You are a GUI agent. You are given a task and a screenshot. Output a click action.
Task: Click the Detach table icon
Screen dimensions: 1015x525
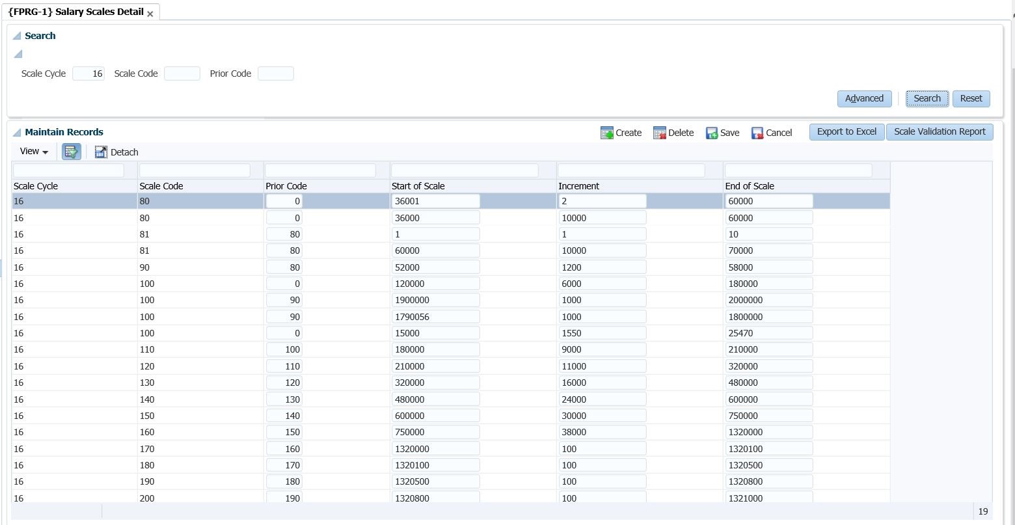pyautogui.click(x=101, y=152)
